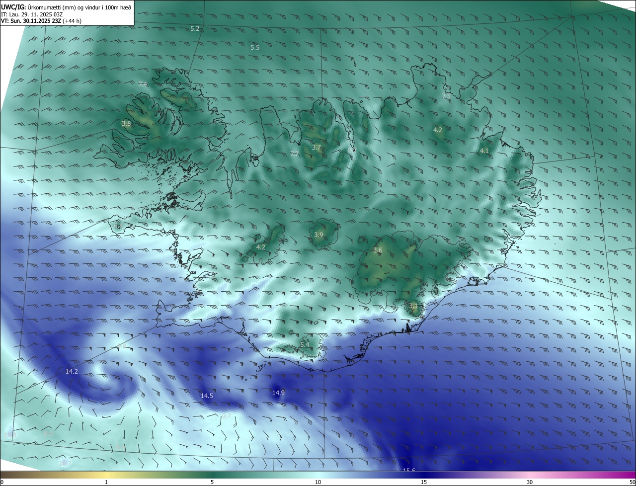Click the 5.2 value label
636x486 pixels.
click(x=195, y=29)
